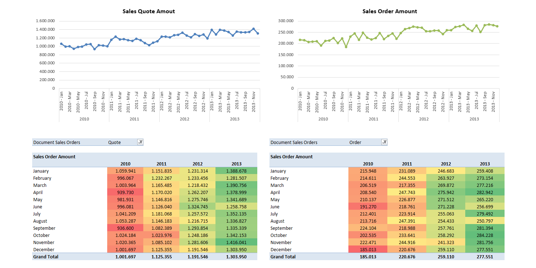Screen dimensions: 536x268
Task: Select the Sales Order Amount chart title
Action: (x=390, y=11)
